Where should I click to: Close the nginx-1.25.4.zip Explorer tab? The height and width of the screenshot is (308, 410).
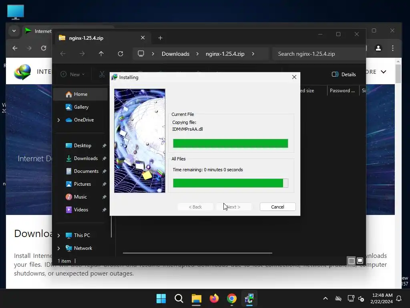click(x=143, y=38)
